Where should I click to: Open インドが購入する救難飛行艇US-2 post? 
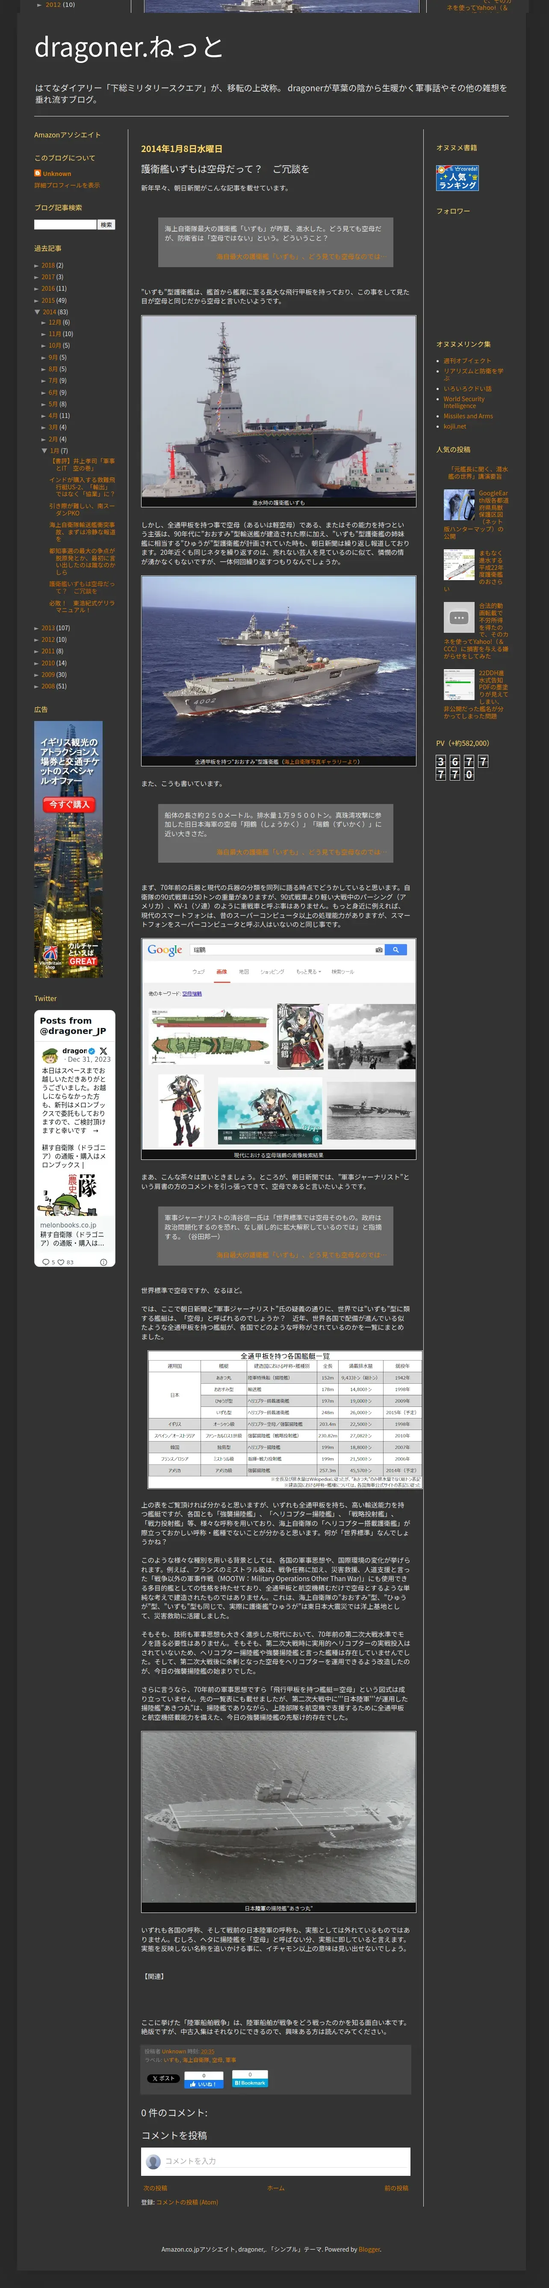[x=82, y=487]
